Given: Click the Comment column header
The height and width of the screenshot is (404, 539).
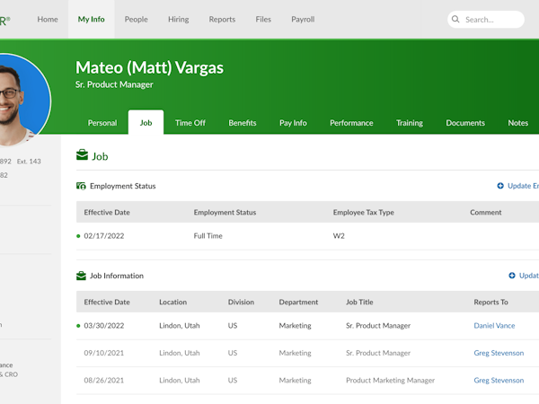Looking at the screenshot, I should [x=486, y=212].
